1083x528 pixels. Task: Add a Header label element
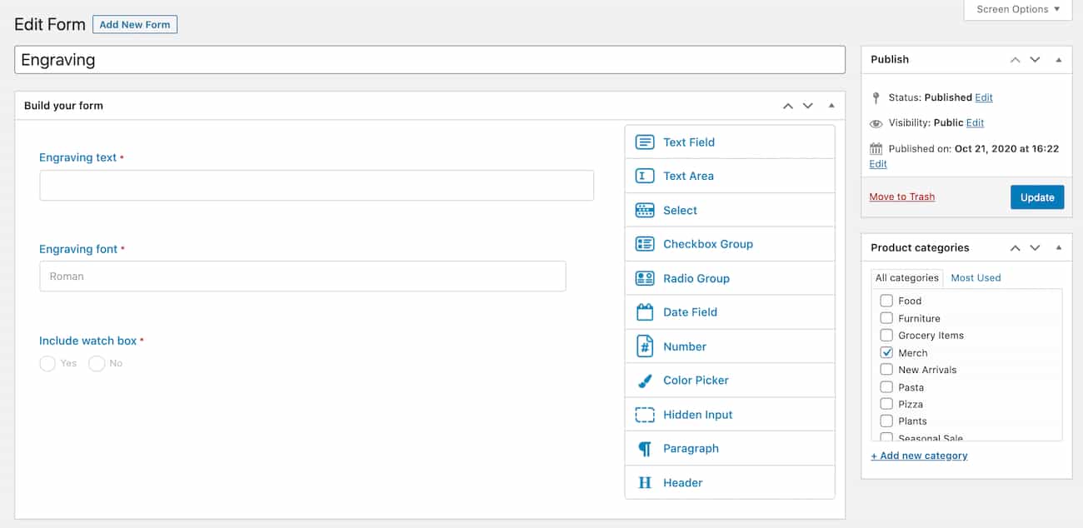click(683, 483)
